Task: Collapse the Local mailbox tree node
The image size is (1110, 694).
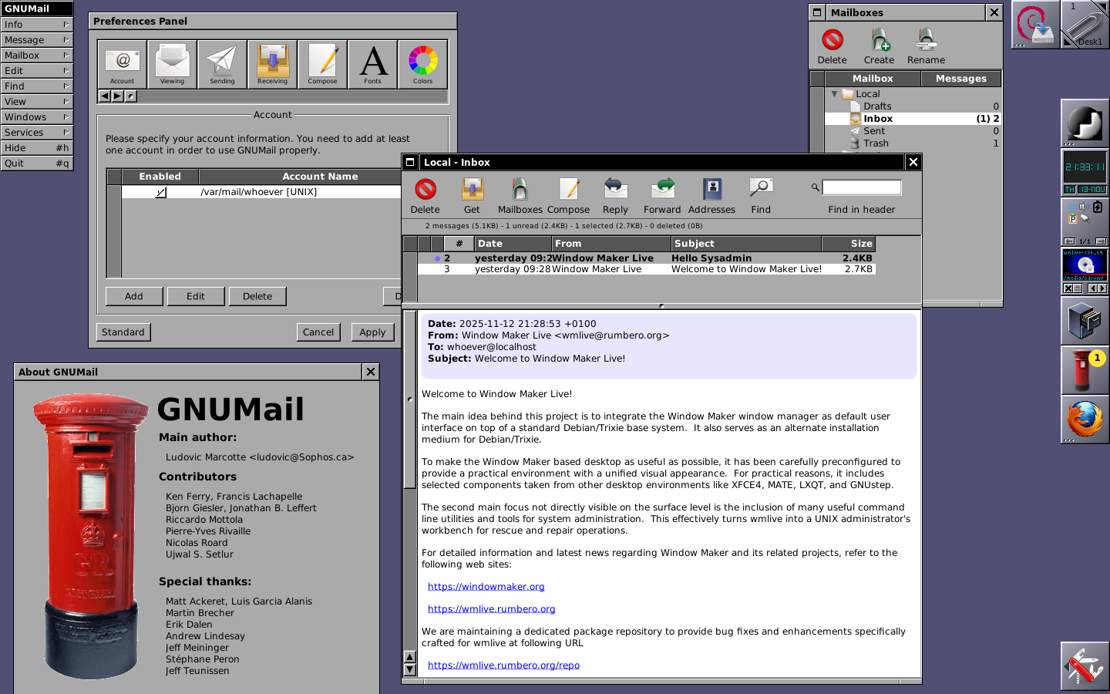Action: coord(834,93)
